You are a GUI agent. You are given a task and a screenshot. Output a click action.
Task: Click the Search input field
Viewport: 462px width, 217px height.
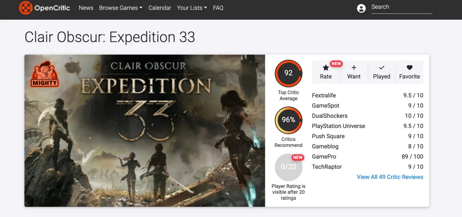coord(401,7)
